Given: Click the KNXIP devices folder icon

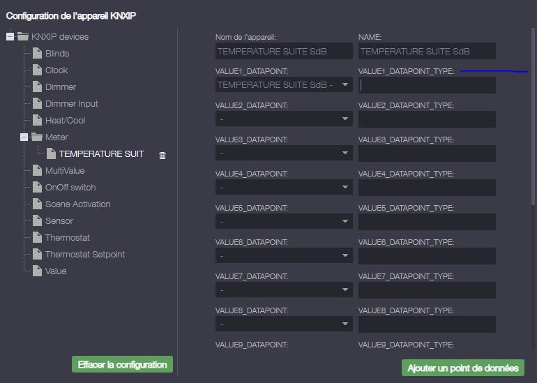Looking at the screenshot, I should click(23, 37).
